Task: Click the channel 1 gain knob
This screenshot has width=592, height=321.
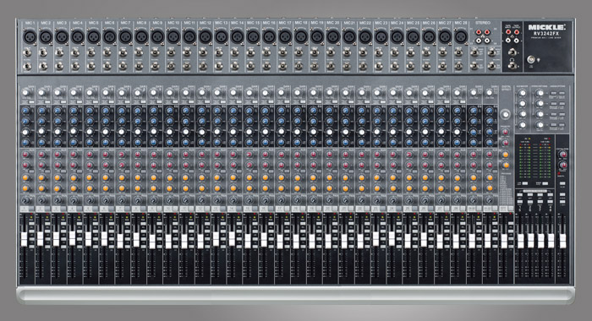Action: click(25, 93)
